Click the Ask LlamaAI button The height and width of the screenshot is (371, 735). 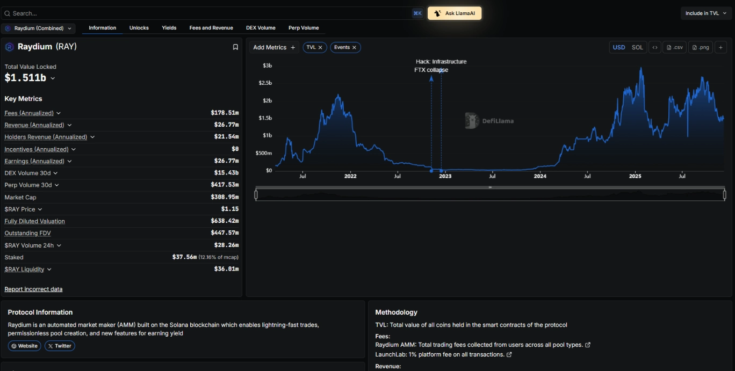pyautogui.click(x=455, y=13)
